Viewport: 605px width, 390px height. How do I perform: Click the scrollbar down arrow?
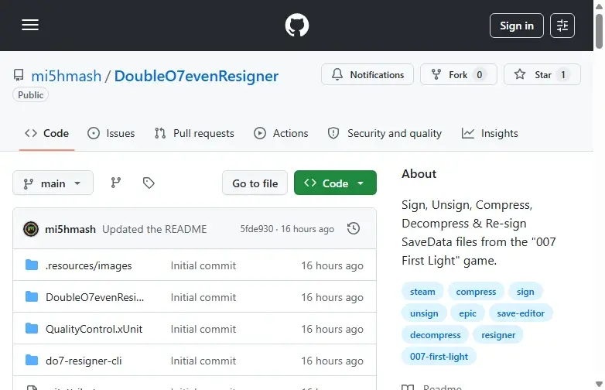coord(599,384)
